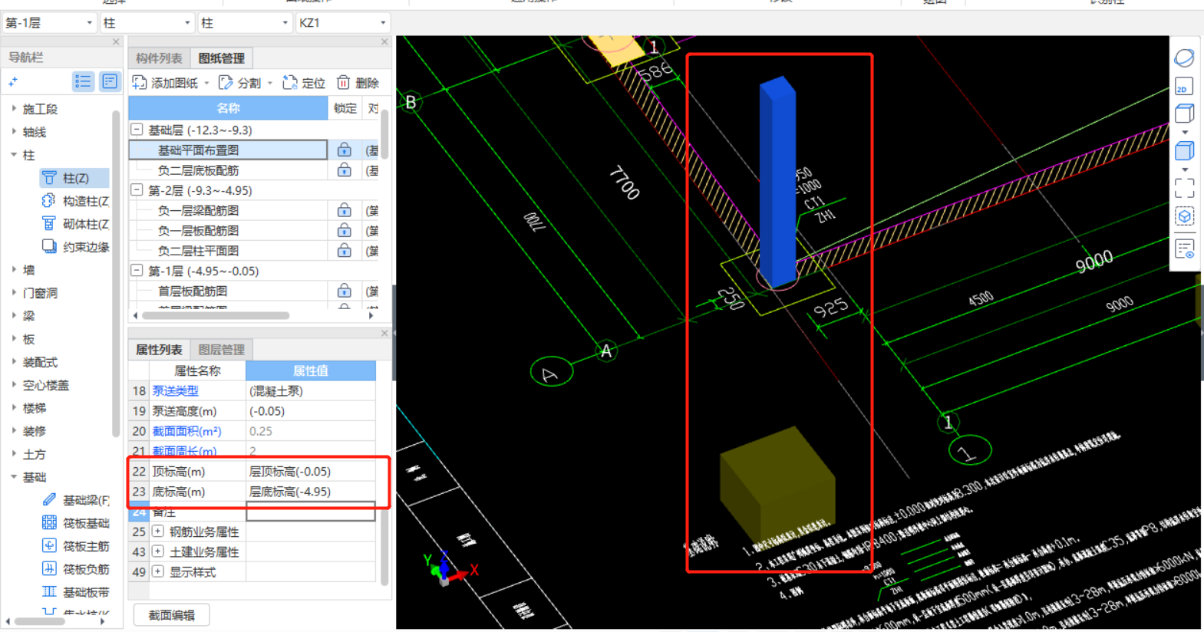Select 构造柱(Z) constructional column item

[x=74, y=201]
